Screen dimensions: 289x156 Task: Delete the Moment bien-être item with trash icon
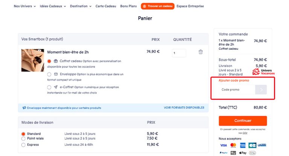tap(201, 52)
